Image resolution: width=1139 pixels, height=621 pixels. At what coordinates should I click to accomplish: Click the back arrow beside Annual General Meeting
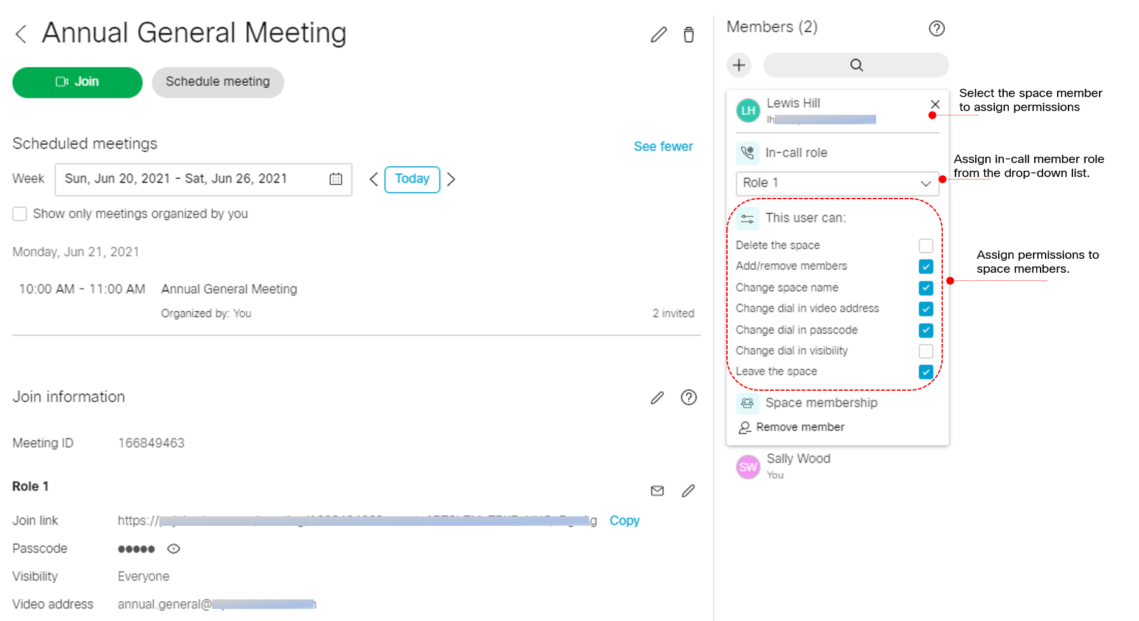[x=21, y=34]
